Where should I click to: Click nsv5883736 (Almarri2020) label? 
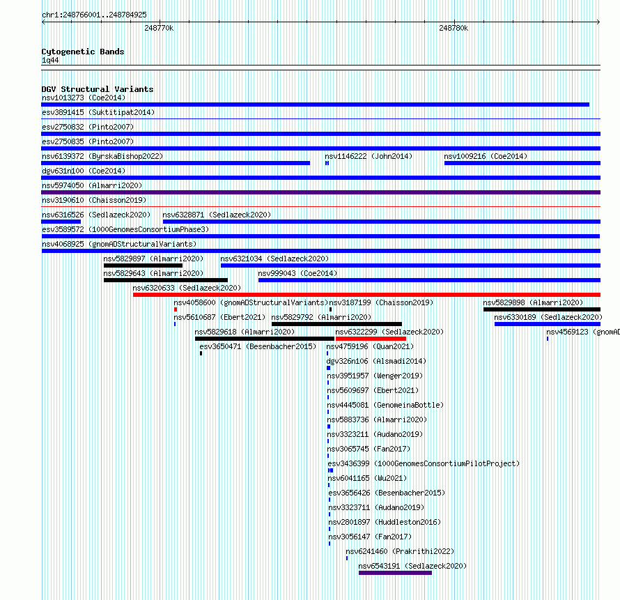pyautogui.click(x=377, y=420)
